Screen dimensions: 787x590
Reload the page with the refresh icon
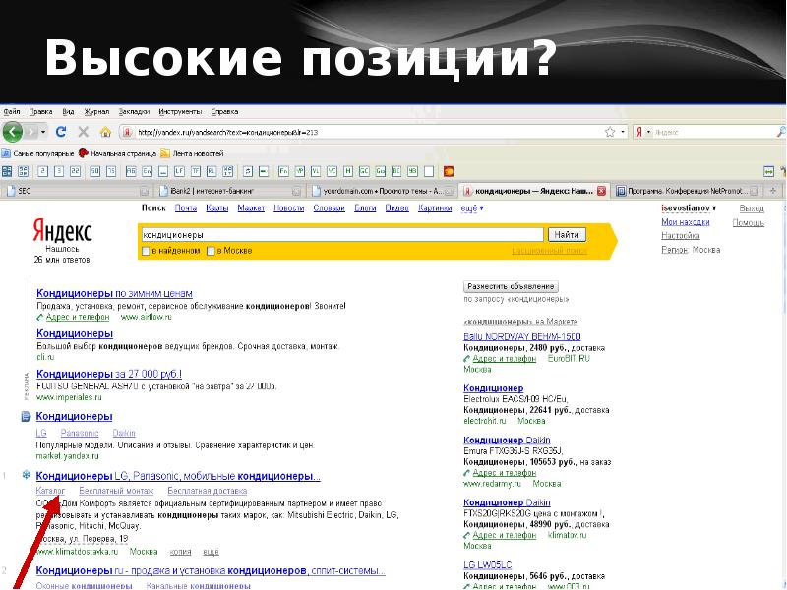61,132
